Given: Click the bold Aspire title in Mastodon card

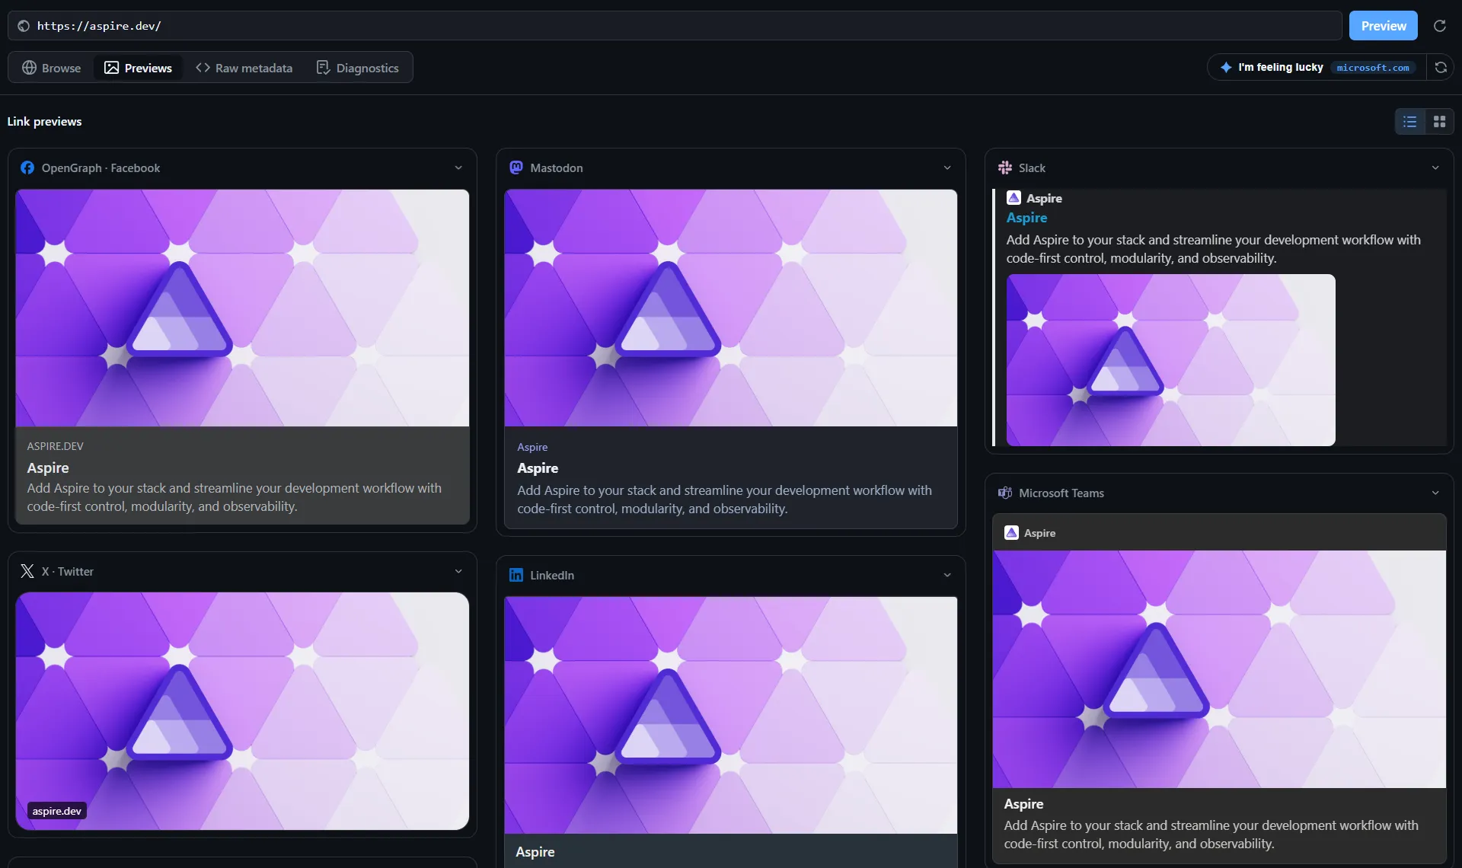Looking at the screenshot, I should tap(538, 468).
